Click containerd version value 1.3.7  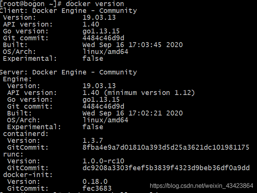pos(93,141)
